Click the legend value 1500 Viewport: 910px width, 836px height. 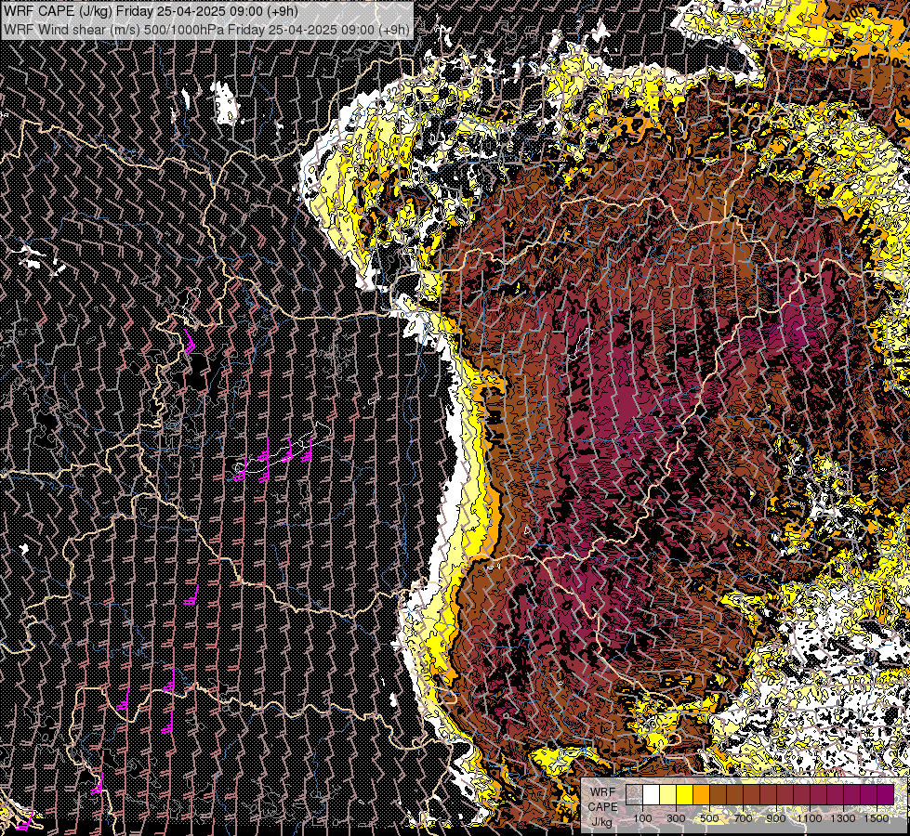[x=877, y=818]
